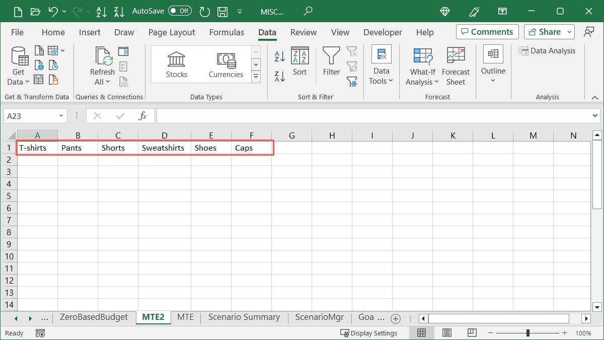
Task: Switch to the Formulas ribbon tab
Action: (226, 32)
